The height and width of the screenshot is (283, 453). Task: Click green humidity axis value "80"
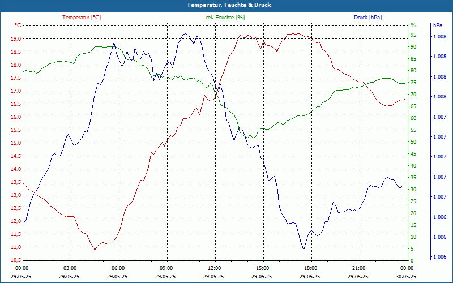[413, 70]
